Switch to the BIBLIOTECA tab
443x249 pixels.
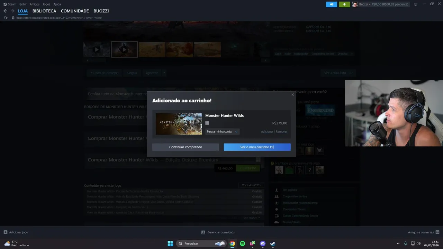click(x=44, y=11)
